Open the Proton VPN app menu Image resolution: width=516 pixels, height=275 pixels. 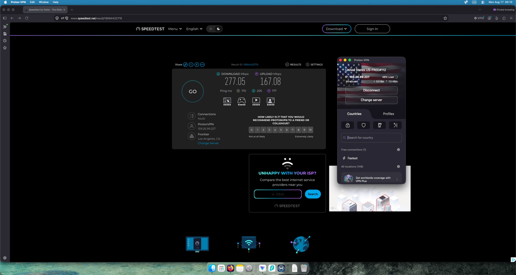click(x=19, y=2)
